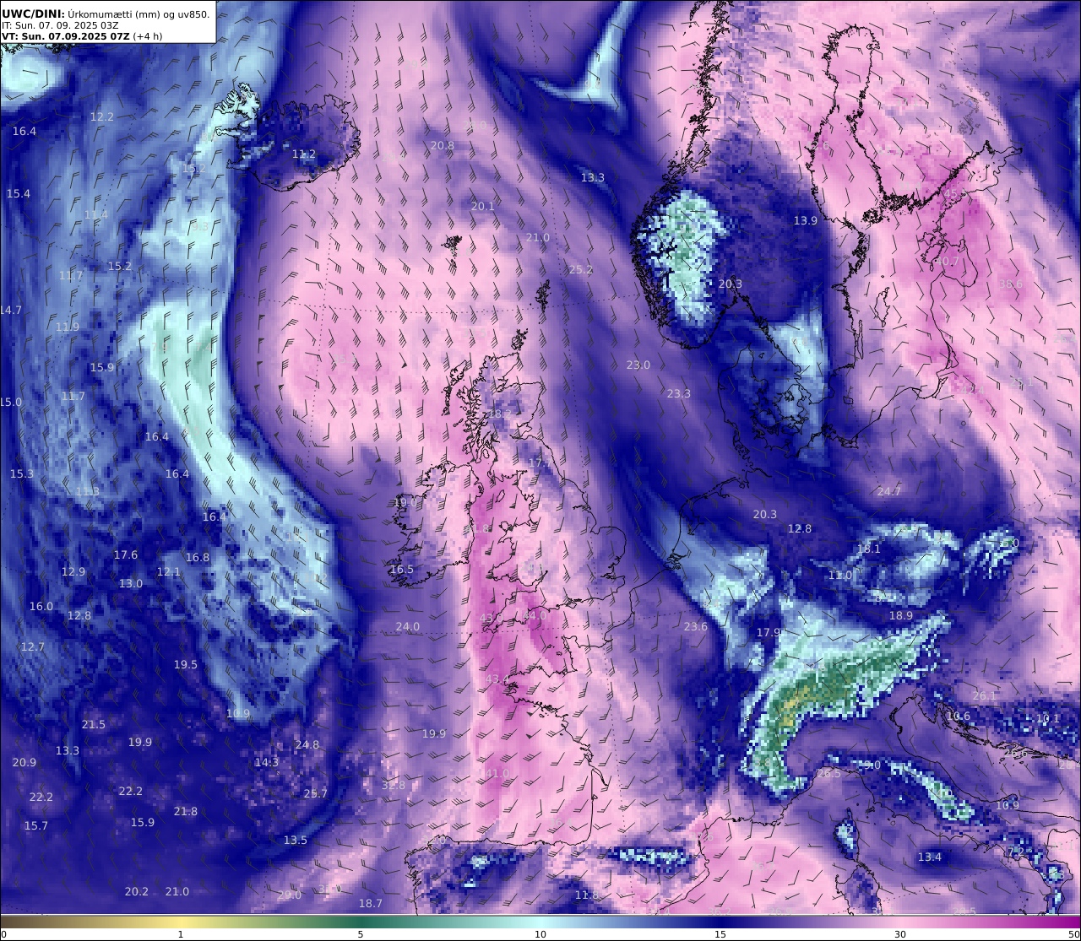Click the map value 12.2
The image size is (1081, 941).
click(102, 117)
